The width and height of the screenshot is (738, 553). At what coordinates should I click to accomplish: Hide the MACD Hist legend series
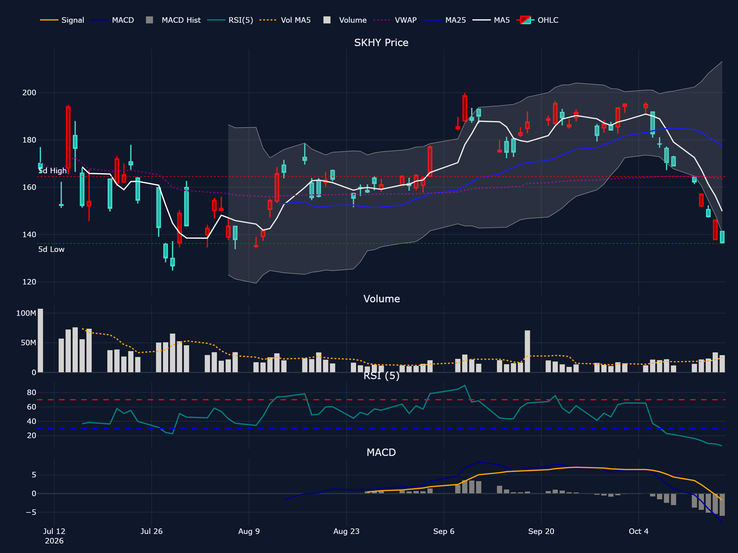pyautogui.click(x=173, y=20)
